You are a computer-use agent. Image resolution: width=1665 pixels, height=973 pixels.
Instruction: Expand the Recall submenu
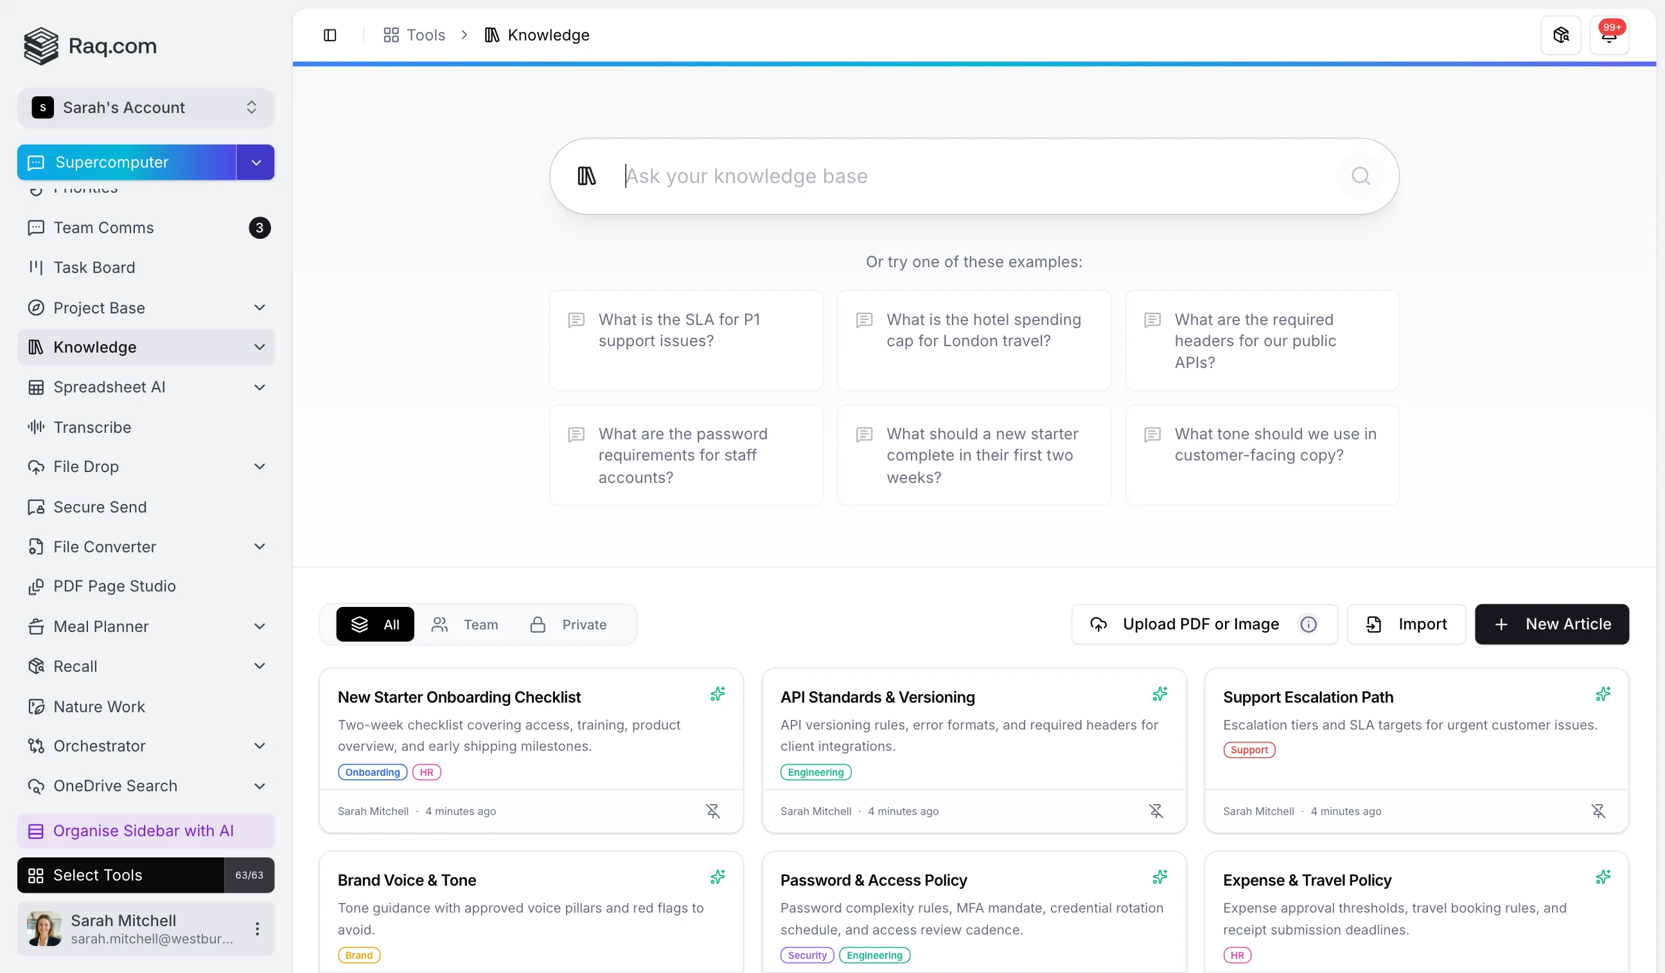260,666
